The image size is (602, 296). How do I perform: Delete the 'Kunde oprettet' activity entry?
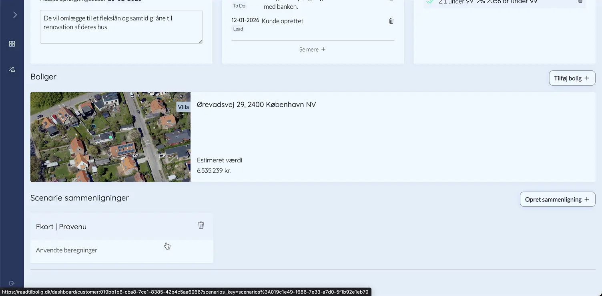(391, 21)
